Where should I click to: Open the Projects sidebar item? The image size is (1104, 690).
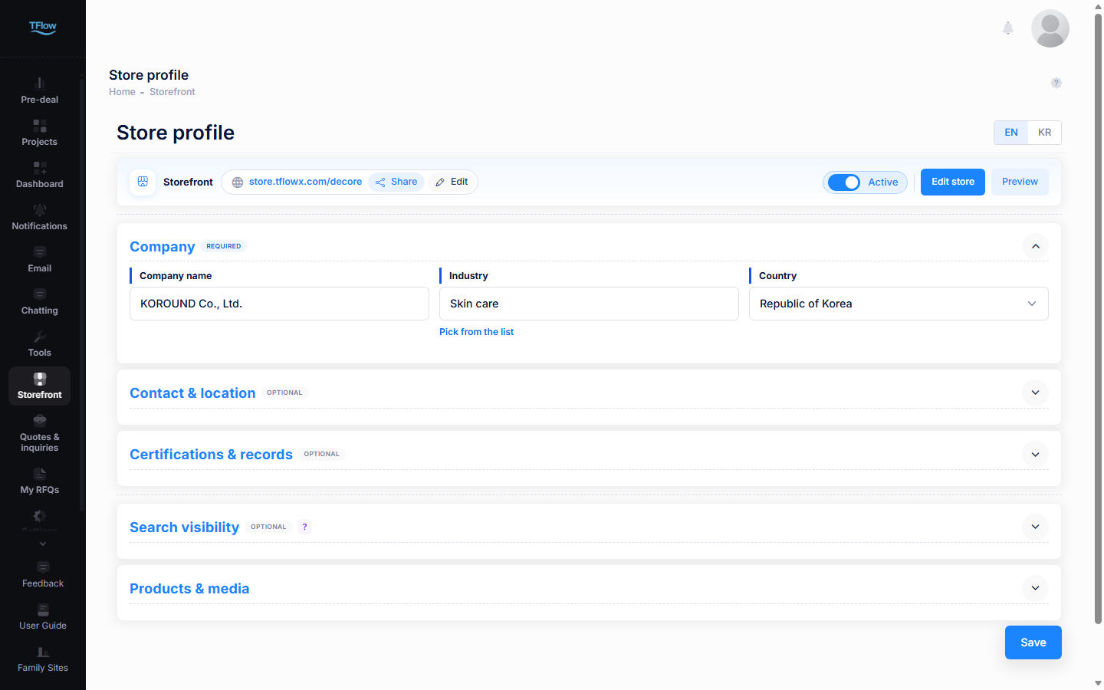40,133
